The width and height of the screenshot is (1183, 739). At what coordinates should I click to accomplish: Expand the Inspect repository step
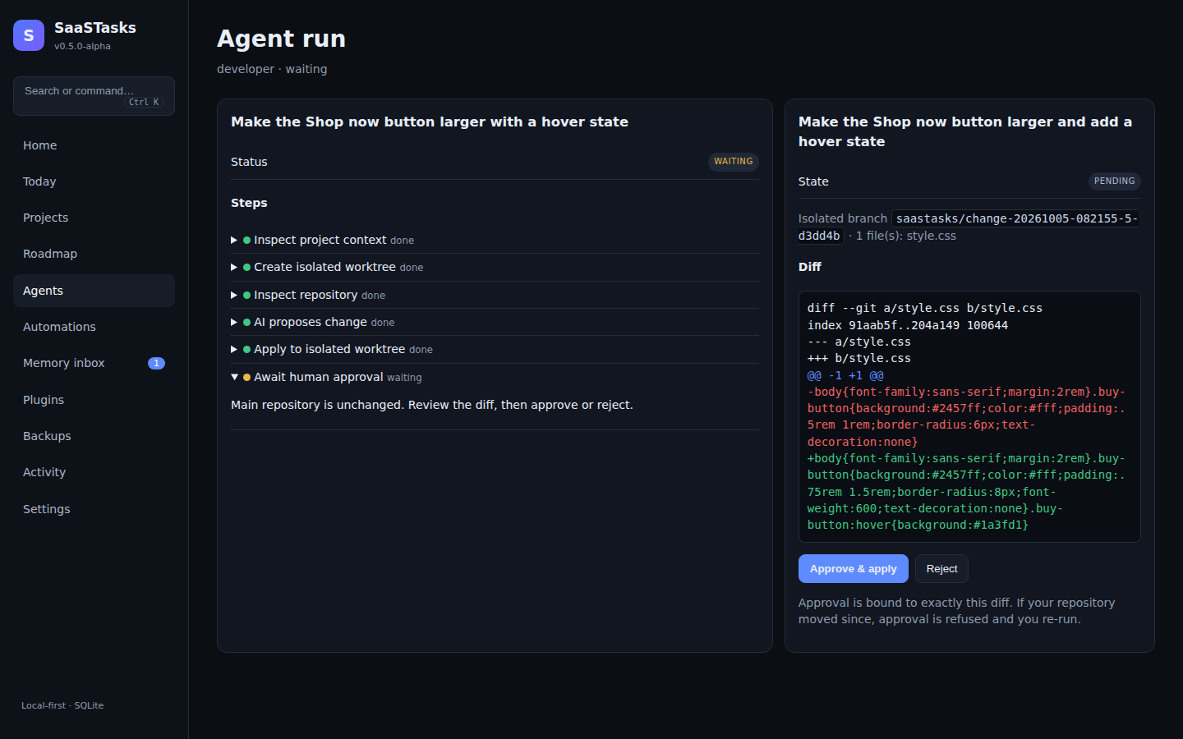495,295
